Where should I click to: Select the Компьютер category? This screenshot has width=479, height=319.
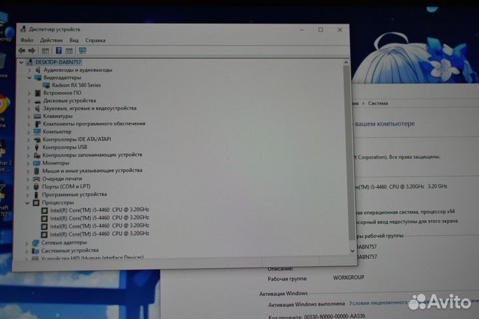point(57,132)
